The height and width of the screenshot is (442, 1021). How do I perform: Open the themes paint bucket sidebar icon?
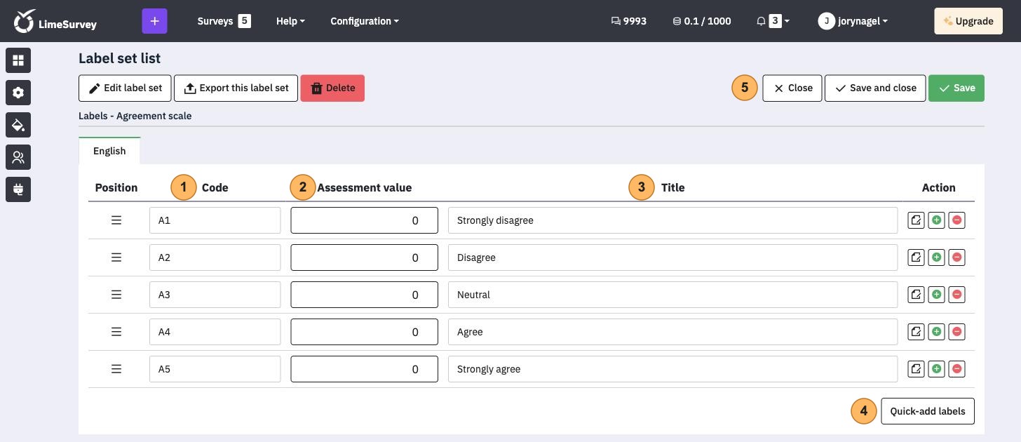18,125
